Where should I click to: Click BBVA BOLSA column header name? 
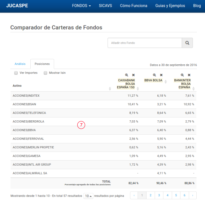(153, 80)
